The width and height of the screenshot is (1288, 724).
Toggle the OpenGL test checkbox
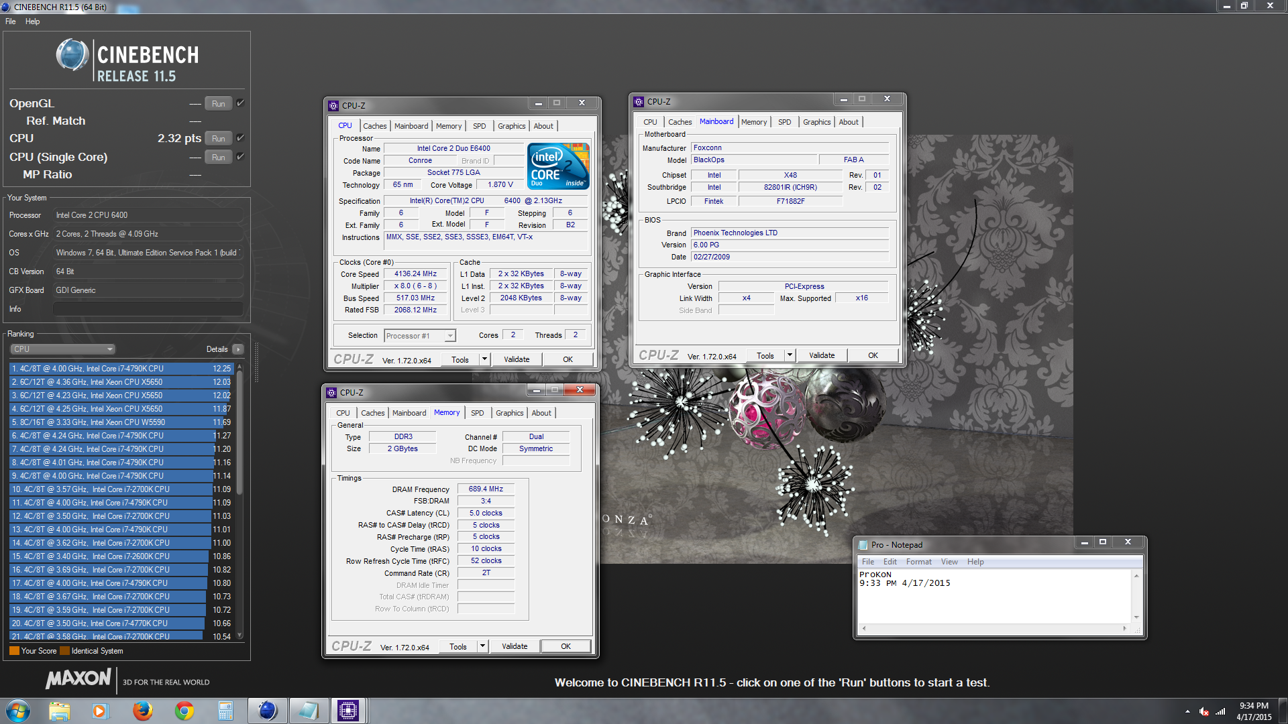(x=240, y=103)
